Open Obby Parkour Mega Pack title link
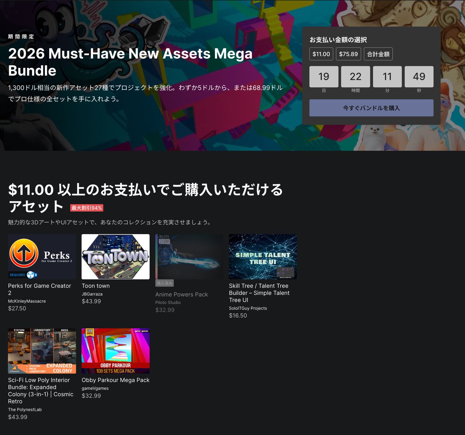 pyautogui.click(x=115, y=380)
